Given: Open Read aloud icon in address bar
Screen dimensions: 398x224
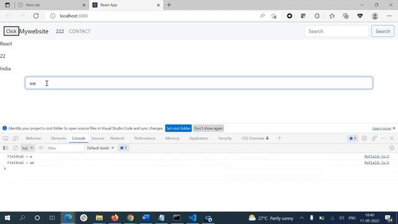Looking at the screenshot, I should pyautogui.click(x=262, y=16).
